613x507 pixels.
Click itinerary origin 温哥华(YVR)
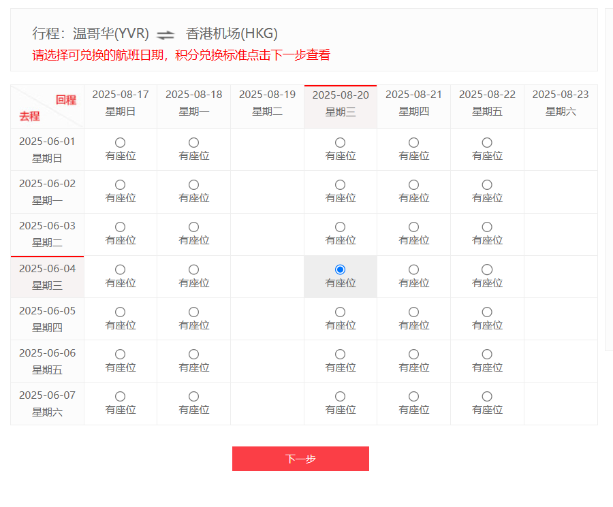click(110, 33)
